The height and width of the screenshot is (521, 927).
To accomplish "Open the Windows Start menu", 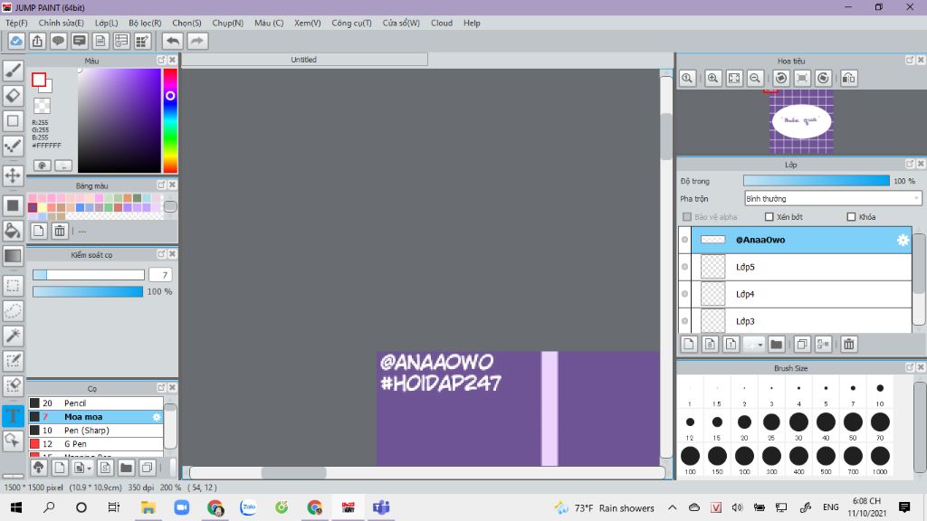I will tap(16, 507).
